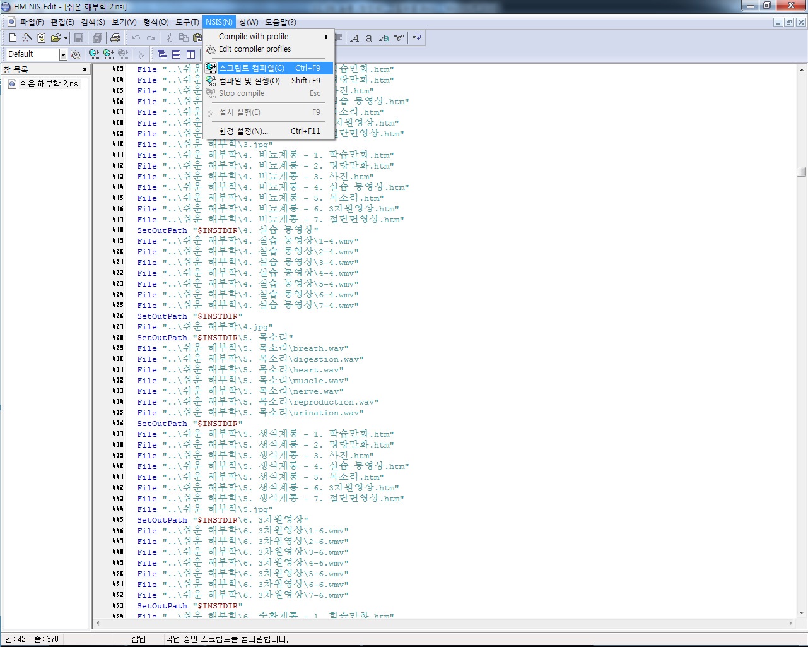This screenshot has height=647, width=808.
Task: Choose Edit compiler profiles entry
Action: click(x=267, y=49)
